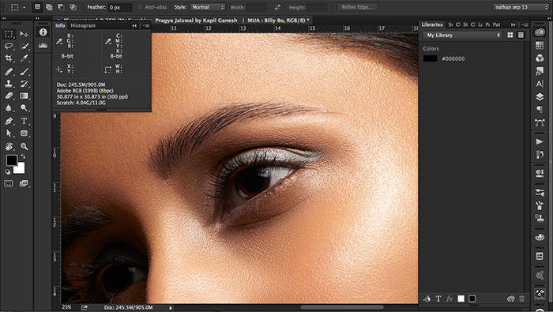Select the Eyedropper tool in toolbox
The width and height of the screenshot is (553, 312).
coord(24,58)
